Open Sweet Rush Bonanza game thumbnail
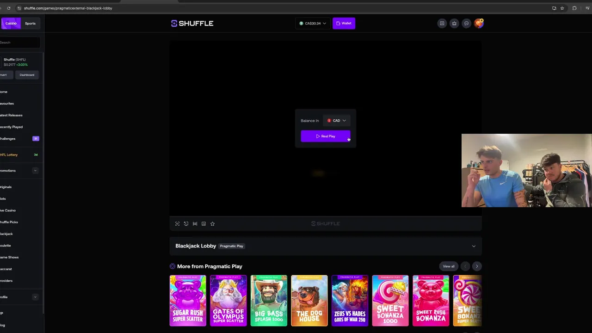Viewport: 592px width, 333px height. [x=431, y=301]
